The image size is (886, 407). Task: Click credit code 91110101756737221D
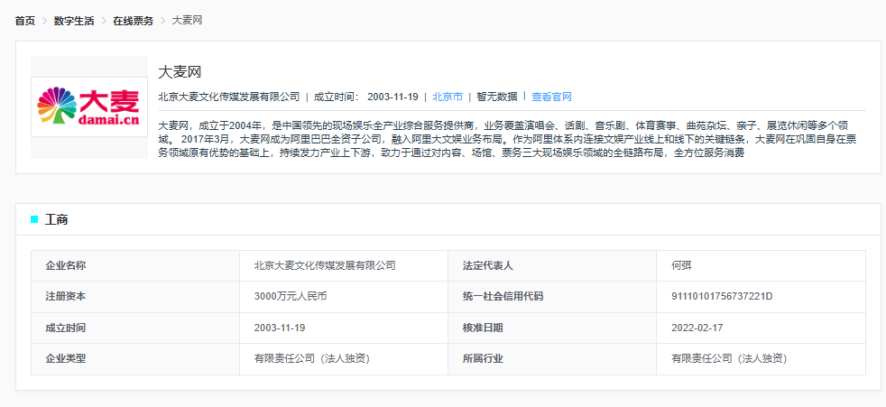pos(722,297)
